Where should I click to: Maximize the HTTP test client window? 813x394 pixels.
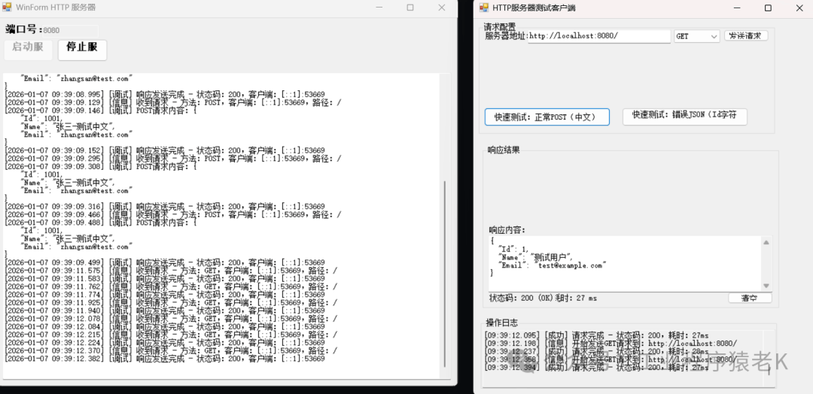click(x=768, y=8)
